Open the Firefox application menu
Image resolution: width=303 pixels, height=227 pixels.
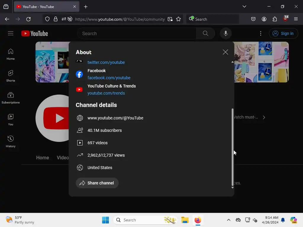[x=296, y=19]
